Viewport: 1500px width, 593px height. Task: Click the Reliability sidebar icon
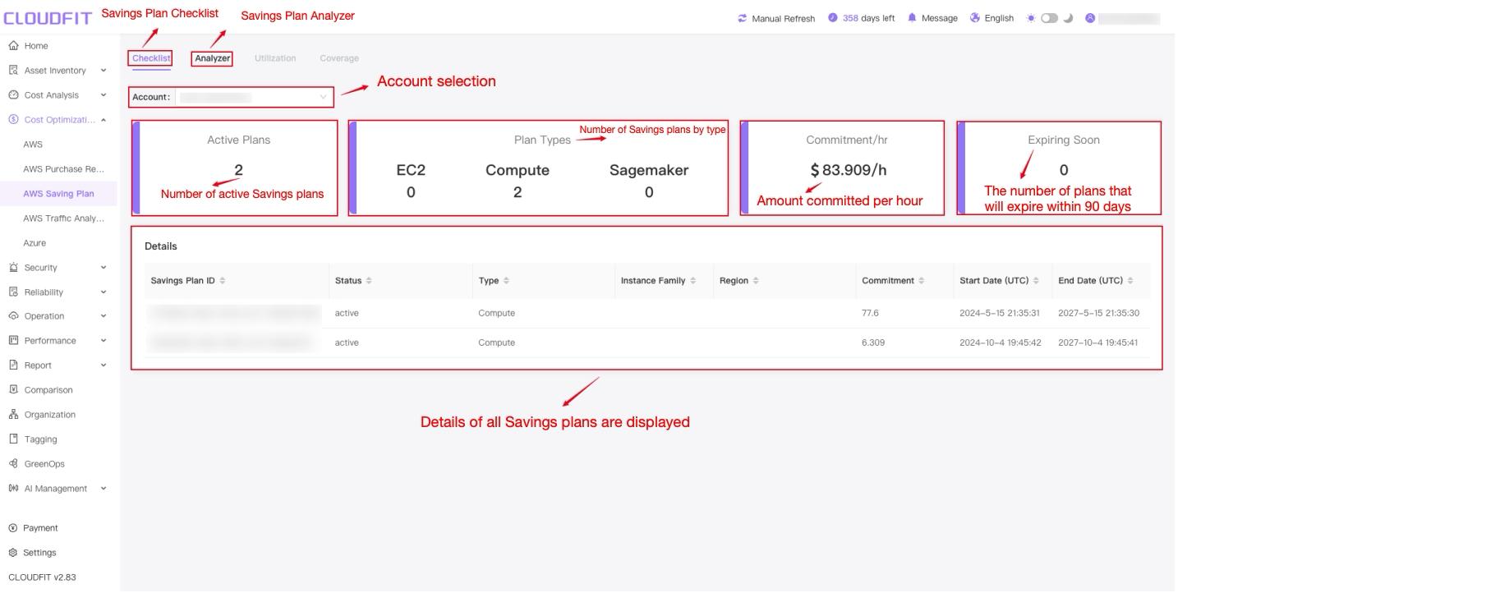(x=13, y=292)
